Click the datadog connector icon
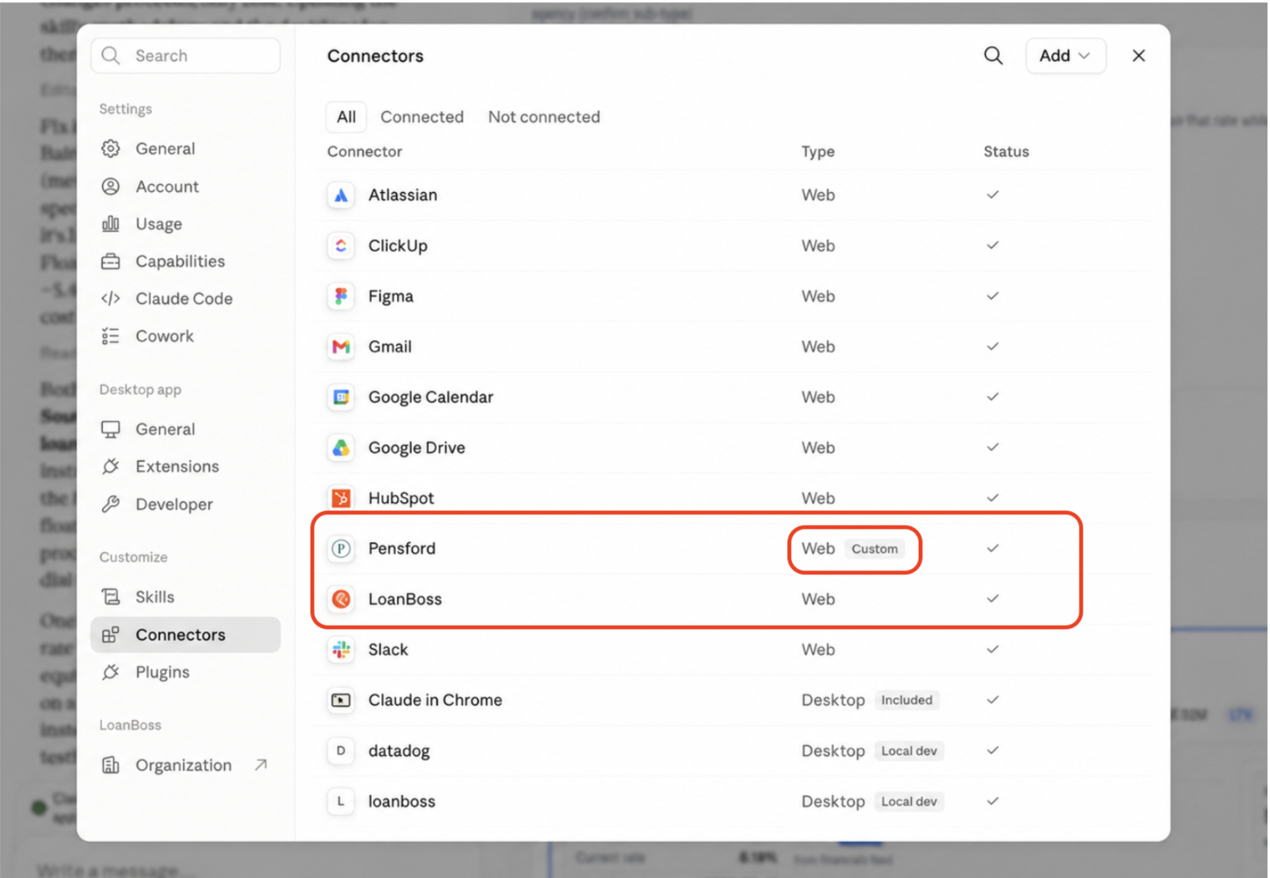The width and height of the screenshot is (1270, 878). 341,751
